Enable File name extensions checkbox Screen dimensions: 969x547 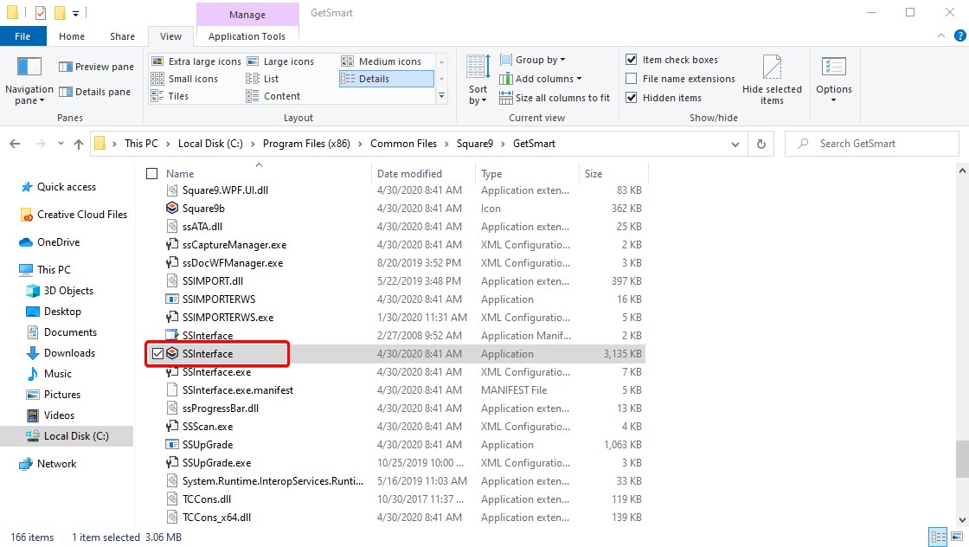(x=632, y=79)
